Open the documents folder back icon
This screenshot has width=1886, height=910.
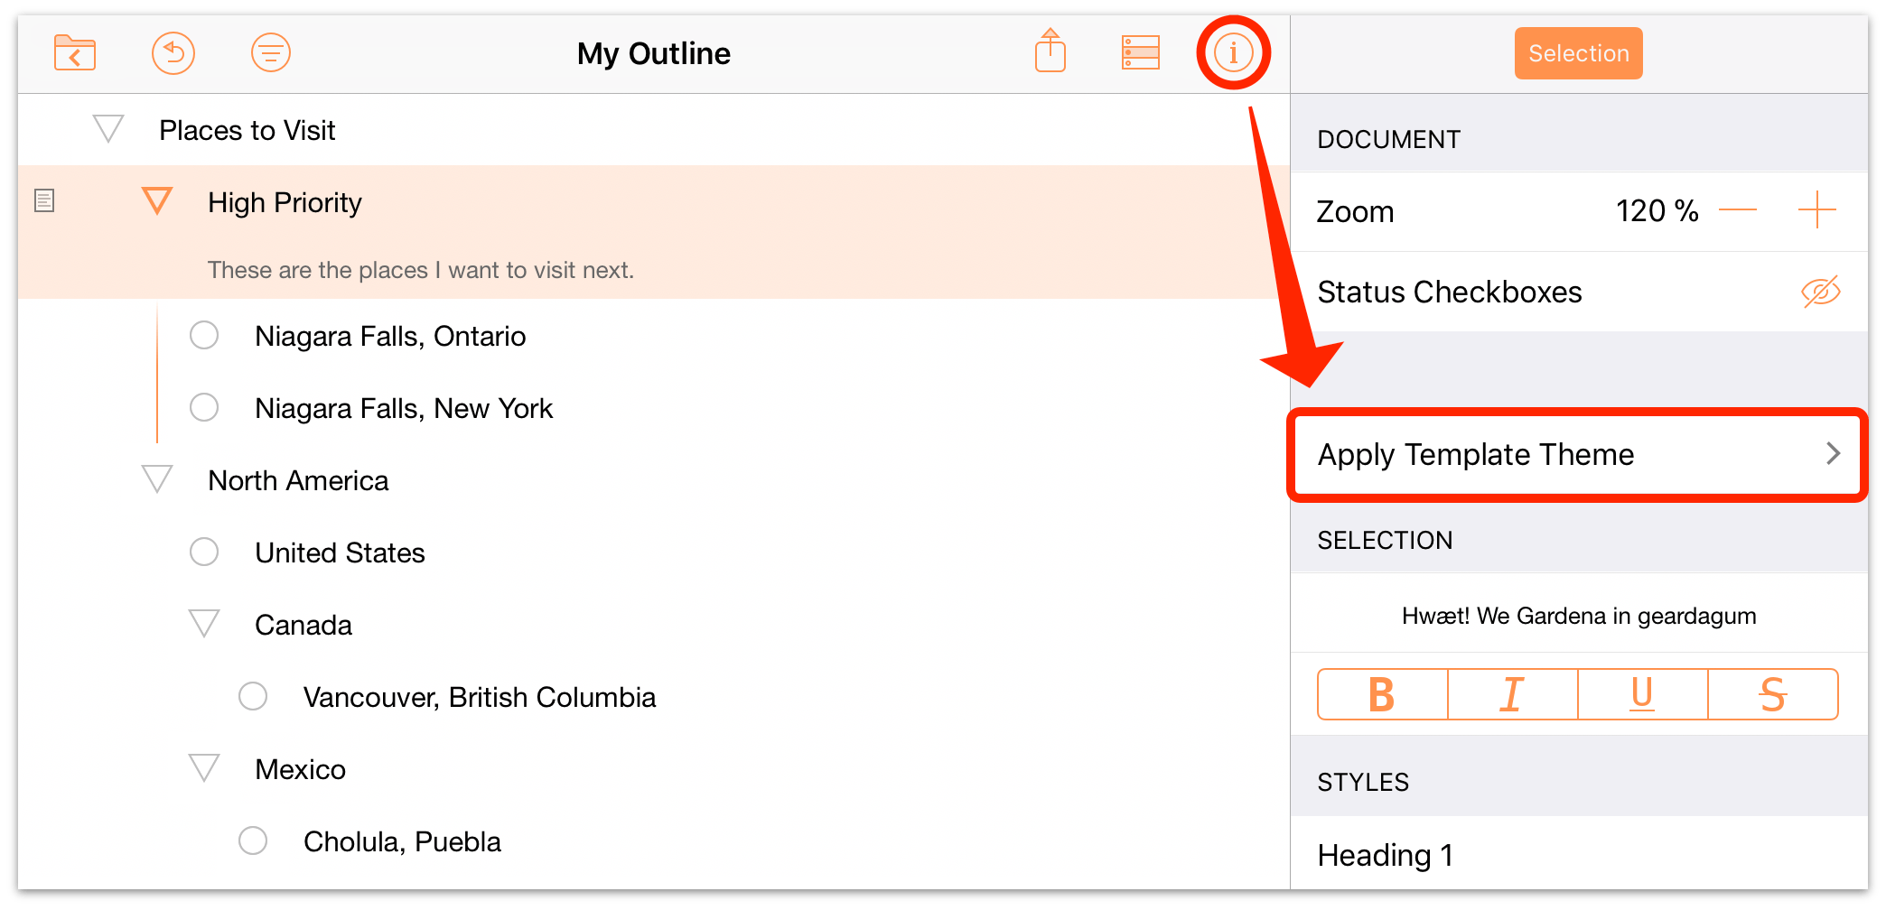point(75,53)
